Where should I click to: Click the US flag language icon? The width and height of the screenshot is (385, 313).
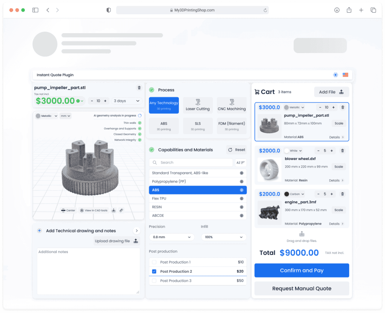coord(345,75)
